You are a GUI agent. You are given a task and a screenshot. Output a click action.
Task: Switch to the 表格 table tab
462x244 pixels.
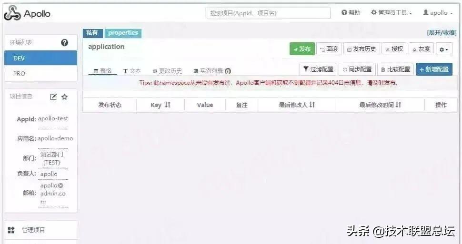pos(102,71)
